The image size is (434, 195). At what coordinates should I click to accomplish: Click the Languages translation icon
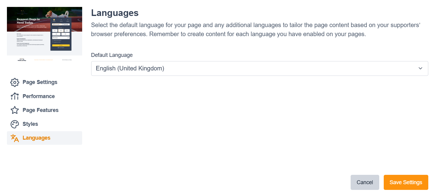click(x=14, y=138)
